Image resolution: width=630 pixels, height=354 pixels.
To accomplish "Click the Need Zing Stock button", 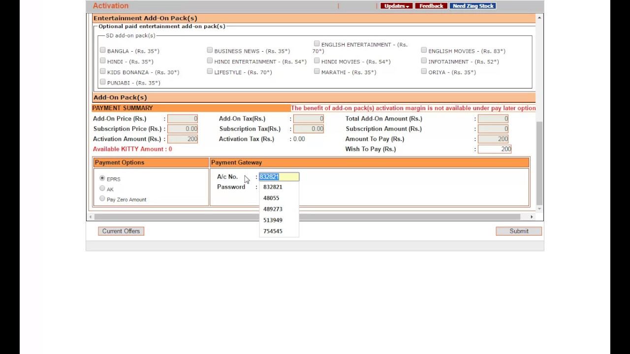I will click(x=473, y=6).
